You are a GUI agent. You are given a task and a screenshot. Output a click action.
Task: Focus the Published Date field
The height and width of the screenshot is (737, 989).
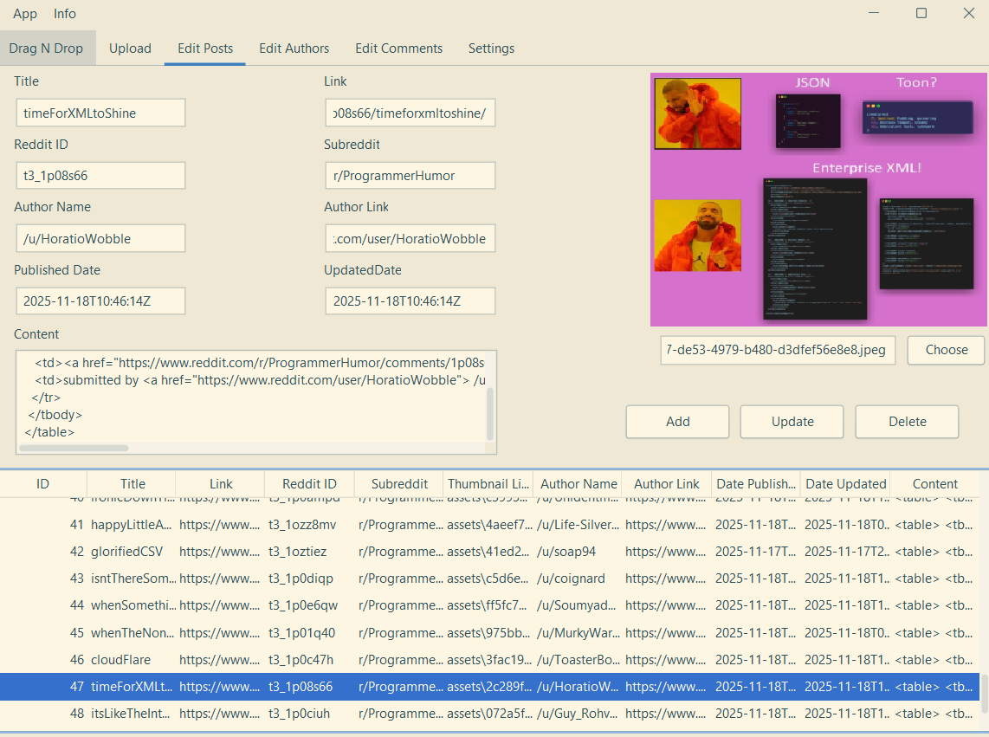[101, 301]
